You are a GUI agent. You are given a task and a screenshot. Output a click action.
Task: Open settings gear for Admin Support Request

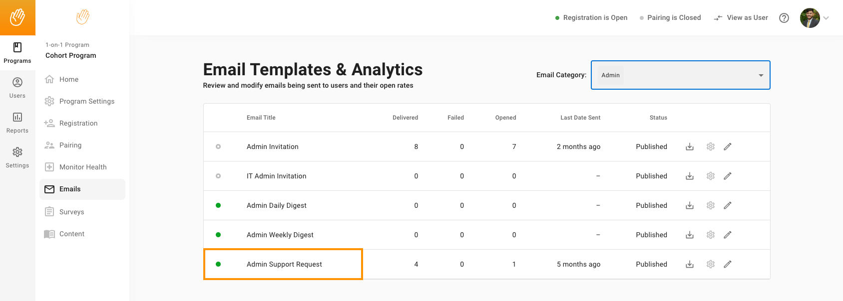711,264
